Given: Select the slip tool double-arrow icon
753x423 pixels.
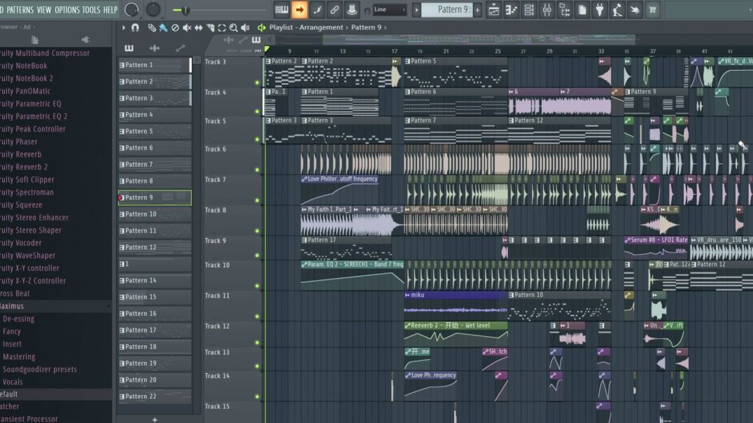Looking at the screenshot, I should pos(198,28).
